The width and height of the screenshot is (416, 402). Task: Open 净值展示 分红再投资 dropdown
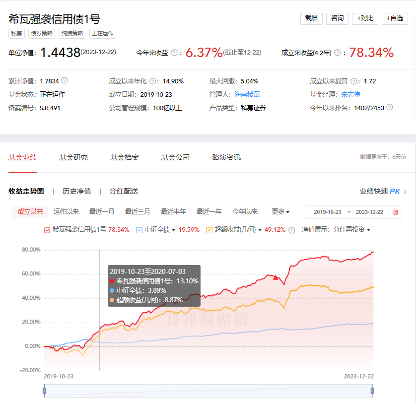[351, 230]
